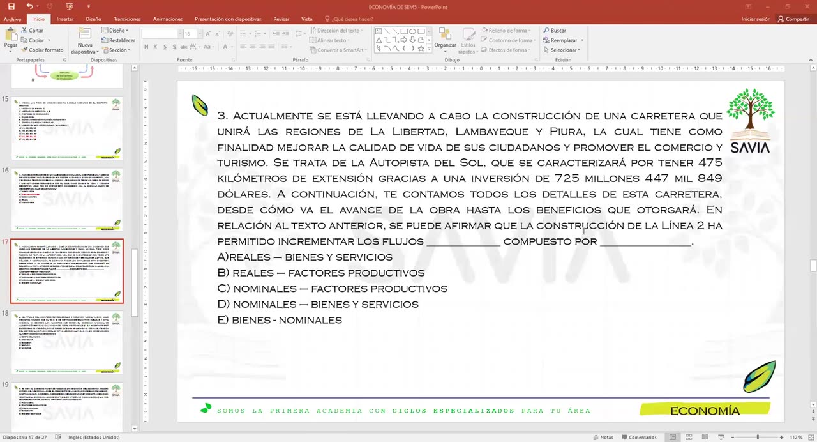Select slide 15 thumbnail

[x=66, y=128]
